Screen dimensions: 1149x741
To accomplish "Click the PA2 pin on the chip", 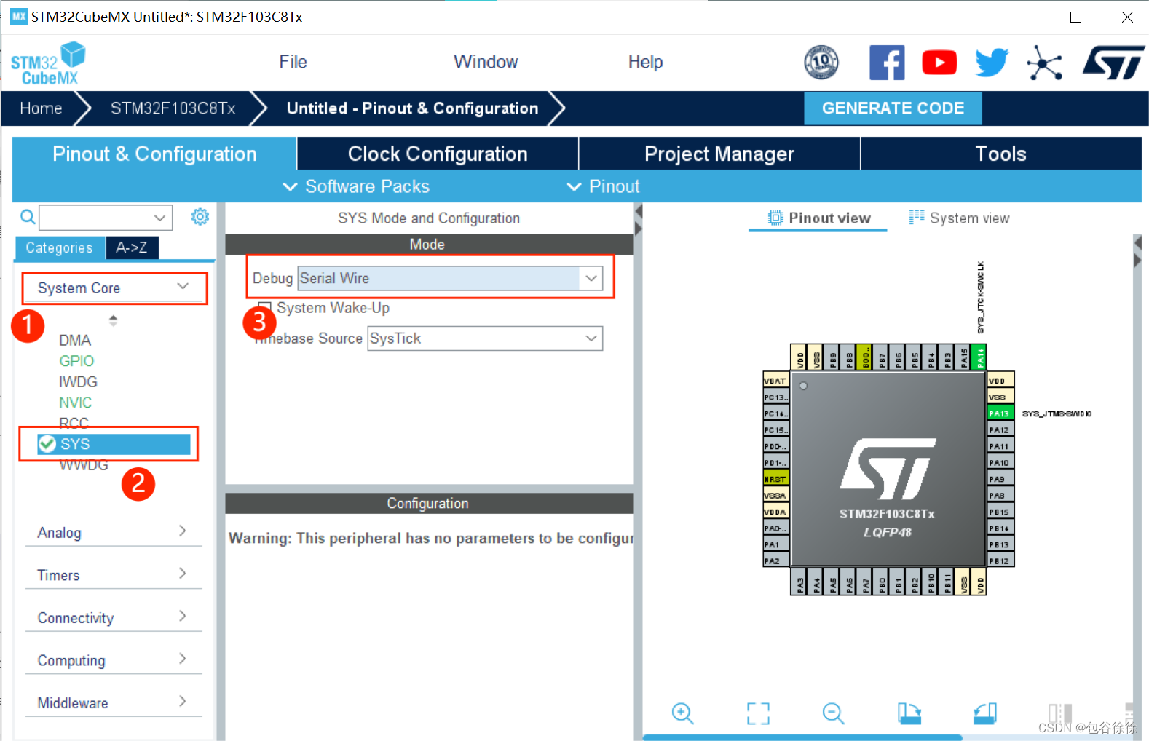I will 776,561.
